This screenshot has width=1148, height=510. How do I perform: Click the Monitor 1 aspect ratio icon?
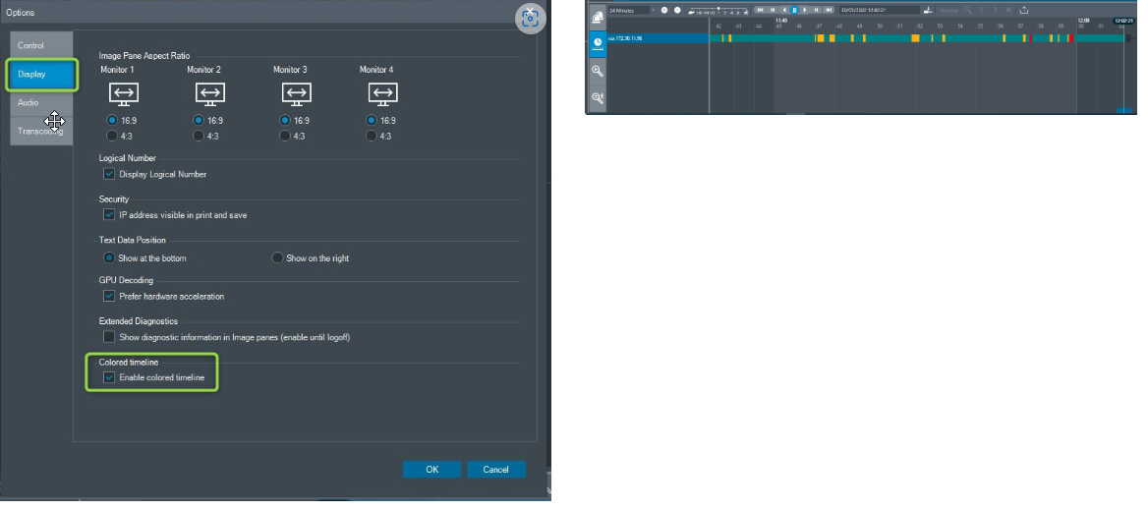point(124,93)
